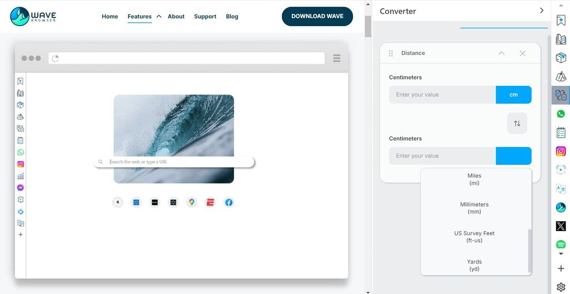
Task: Collapse the Distance converter card
Action: (501, 54)
